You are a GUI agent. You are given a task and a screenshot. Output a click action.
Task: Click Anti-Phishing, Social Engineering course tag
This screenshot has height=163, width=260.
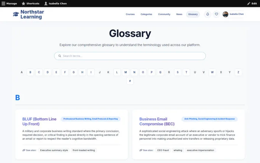coord(209,119)
